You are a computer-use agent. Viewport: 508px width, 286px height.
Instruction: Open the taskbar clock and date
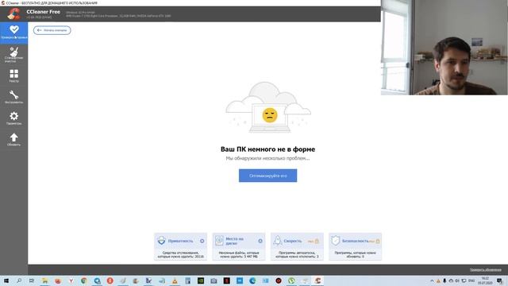pos(485,280)
